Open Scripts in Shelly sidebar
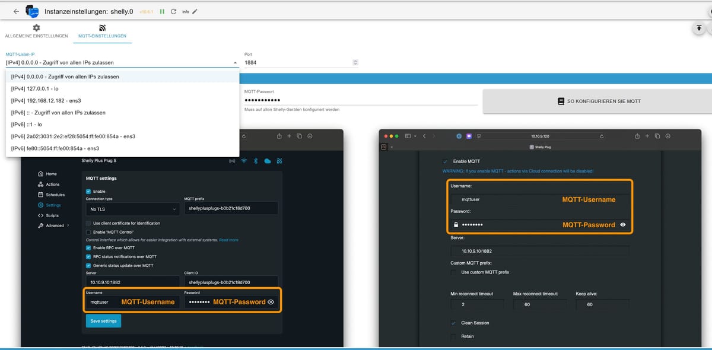Image resolution: width=712 pixels, height=350 pixels. (48, 215)
